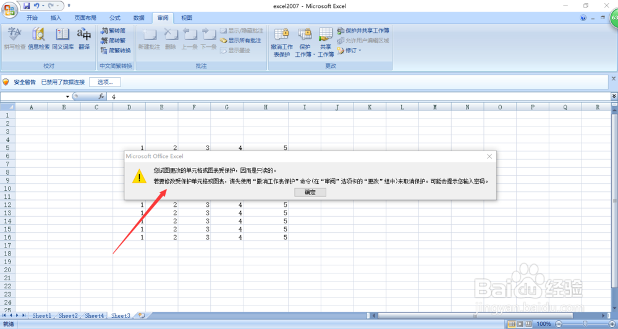618x329 pixels.
Task: Open the 修订 track changes dropdown
Action: click(350, 51)
